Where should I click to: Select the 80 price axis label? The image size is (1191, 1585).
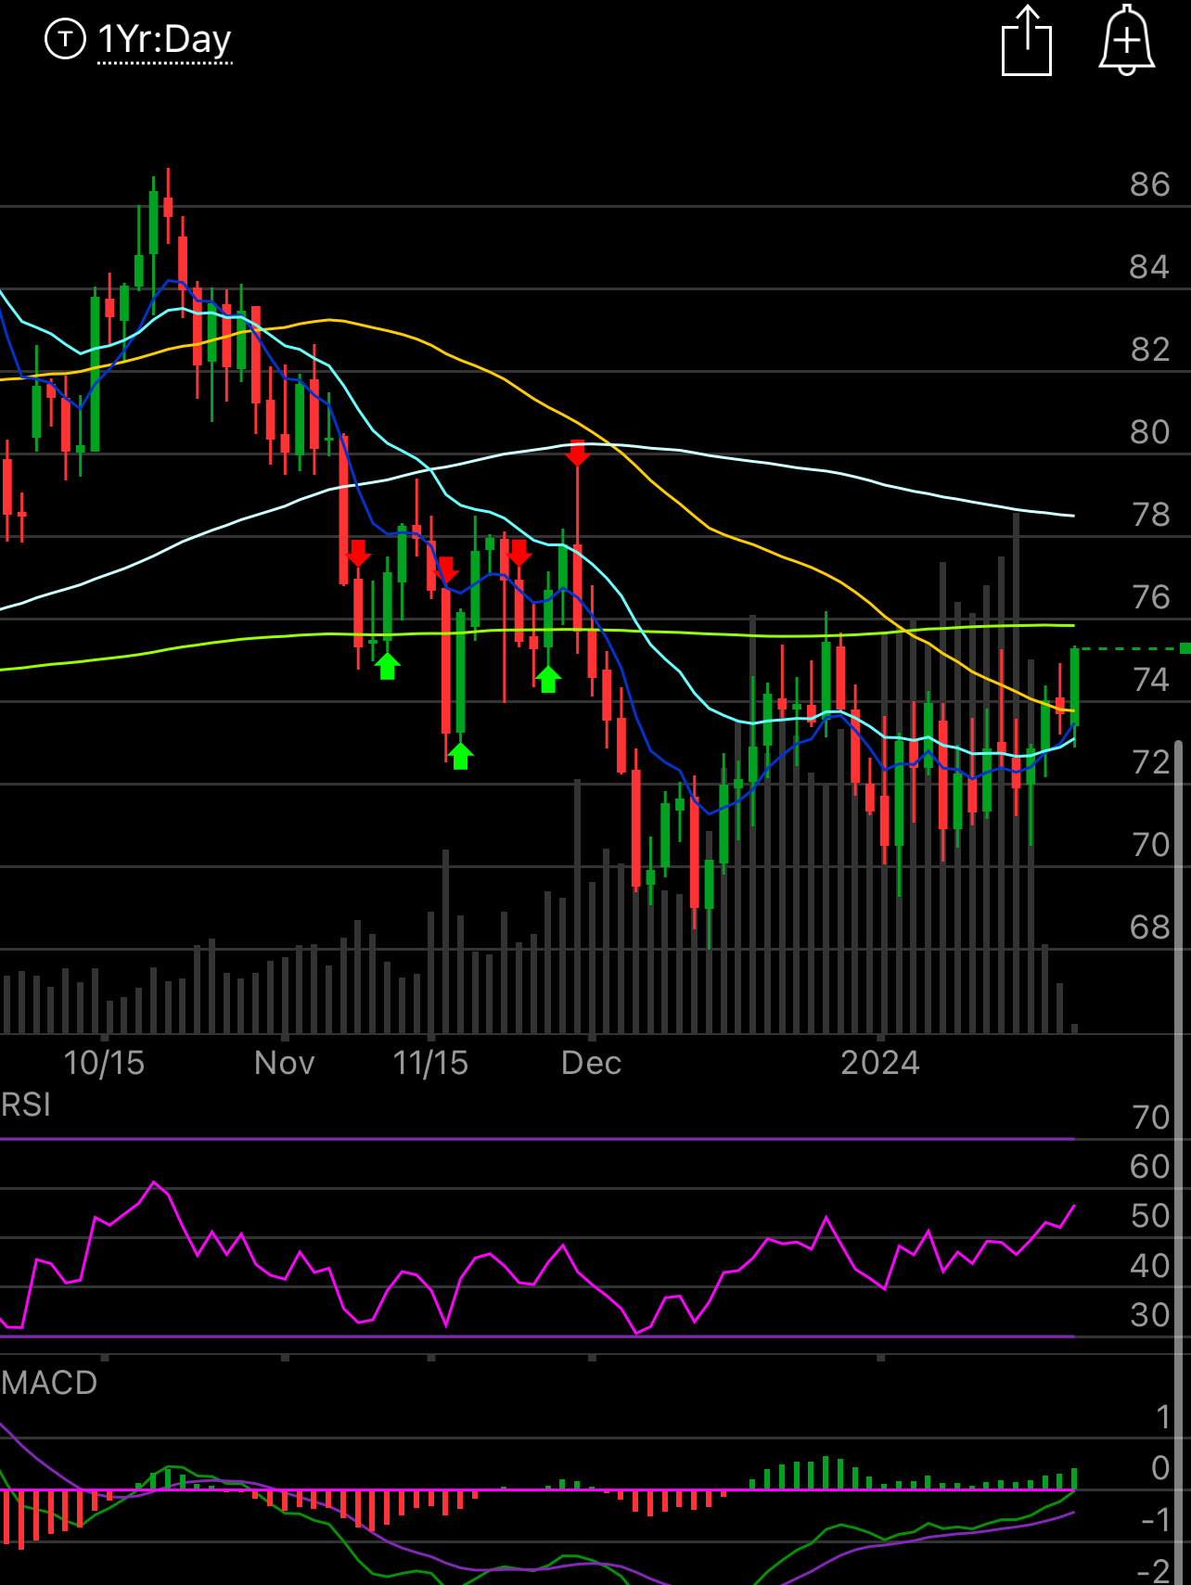(x=1149, y=432)
